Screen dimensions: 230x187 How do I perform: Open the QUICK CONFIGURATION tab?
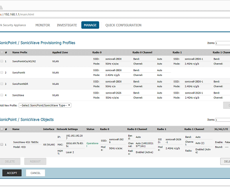click(x=123, y=25)
